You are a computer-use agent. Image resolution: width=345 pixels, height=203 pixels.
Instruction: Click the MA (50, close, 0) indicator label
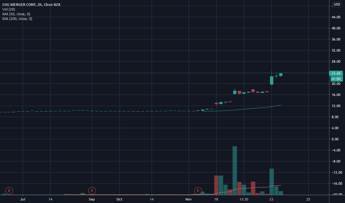[x=16, y=14]
